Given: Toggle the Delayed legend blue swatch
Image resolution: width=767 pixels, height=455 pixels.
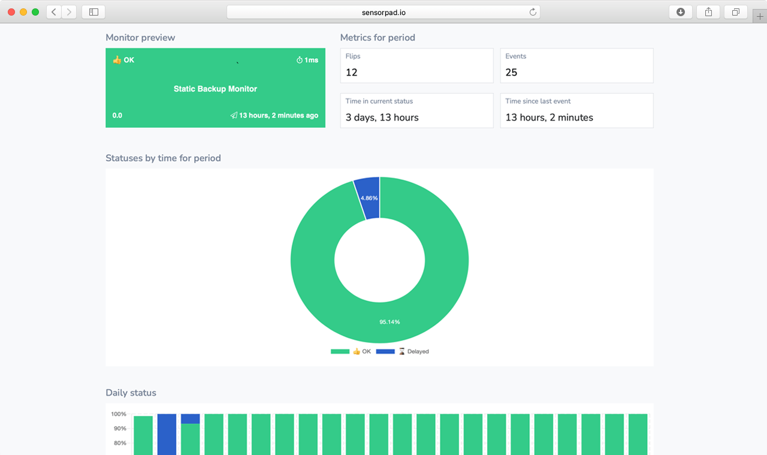Looking at the screenshot, I should (385, 351).
